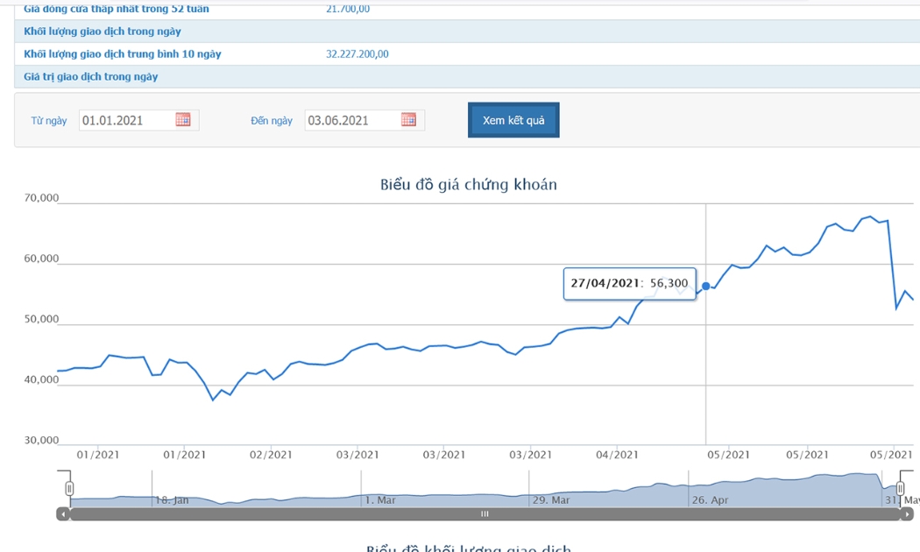Viewport: 920px width, 552px height.
Task: Click the Từ ngày label
Action: 49,120
